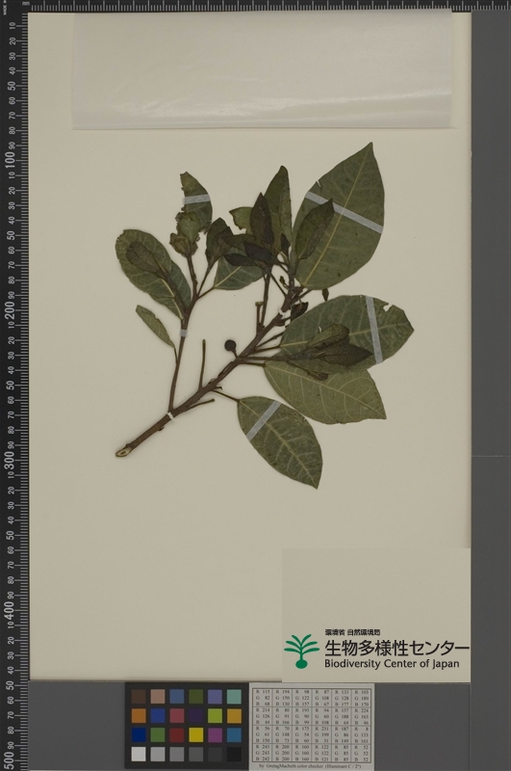
Task: Click the 400 mark on the left ruler
Action: tap(10, 610)
